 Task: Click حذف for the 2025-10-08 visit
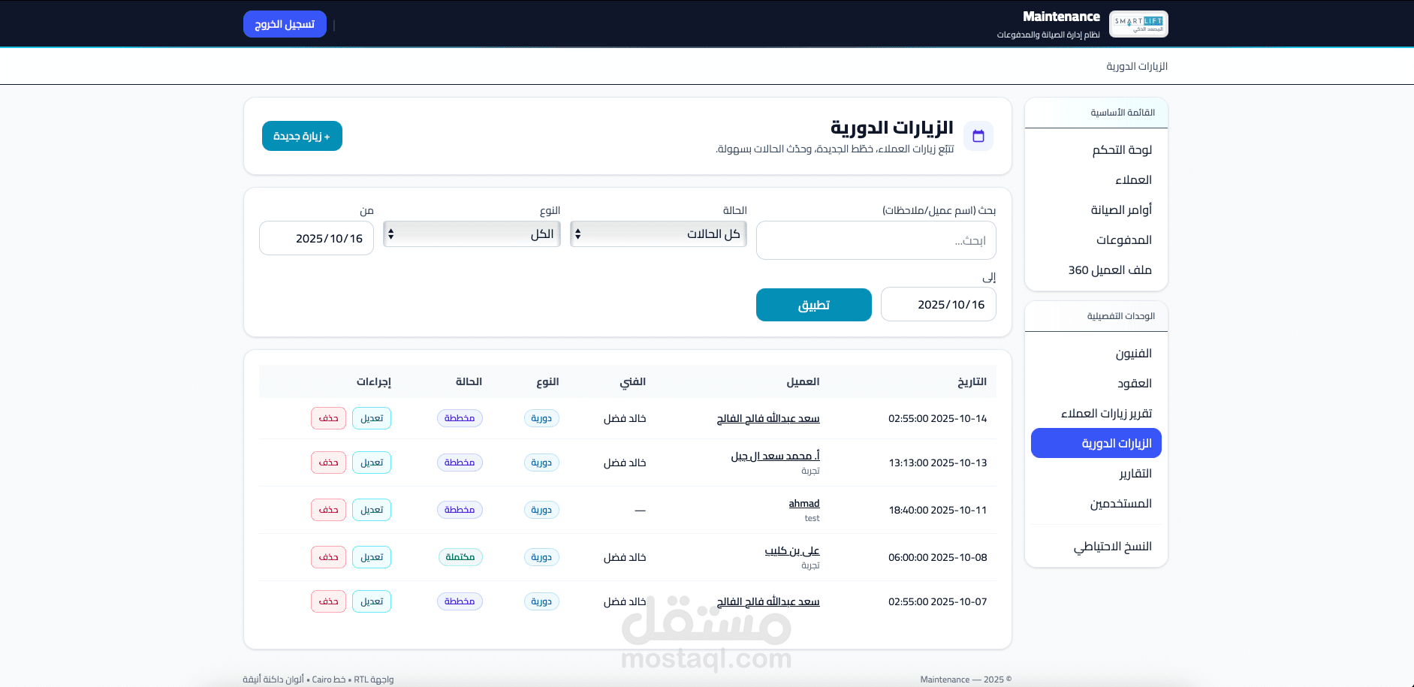click(x=328, y=557)
